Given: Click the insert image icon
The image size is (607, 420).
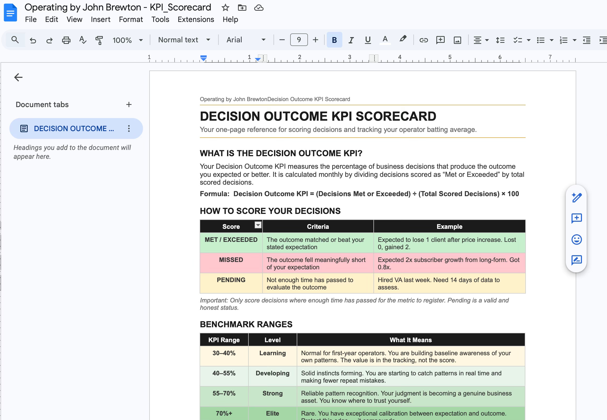Looking at the screenshot, I should tap(457, 40).
